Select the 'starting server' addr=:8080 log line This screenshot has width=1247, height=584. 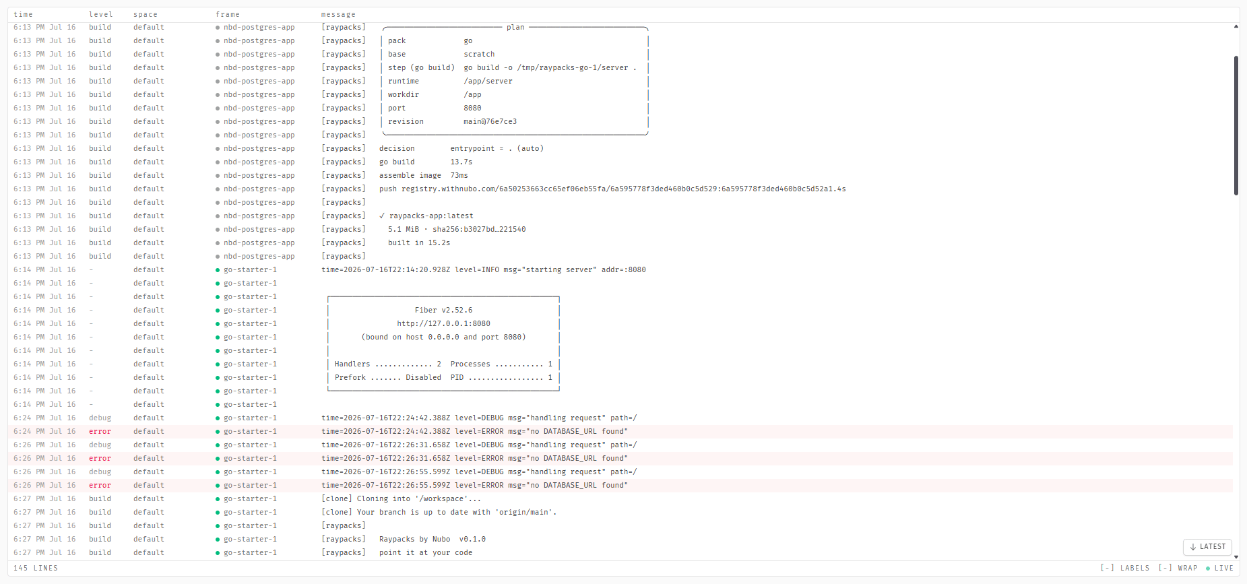click(x=620, y=269)
